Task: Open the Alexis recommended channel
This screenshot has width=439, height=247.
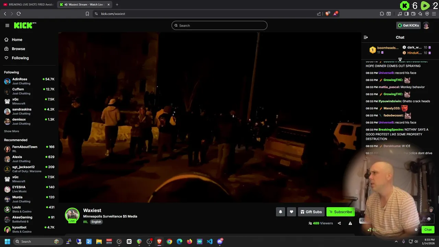Action: click(29, 158)
